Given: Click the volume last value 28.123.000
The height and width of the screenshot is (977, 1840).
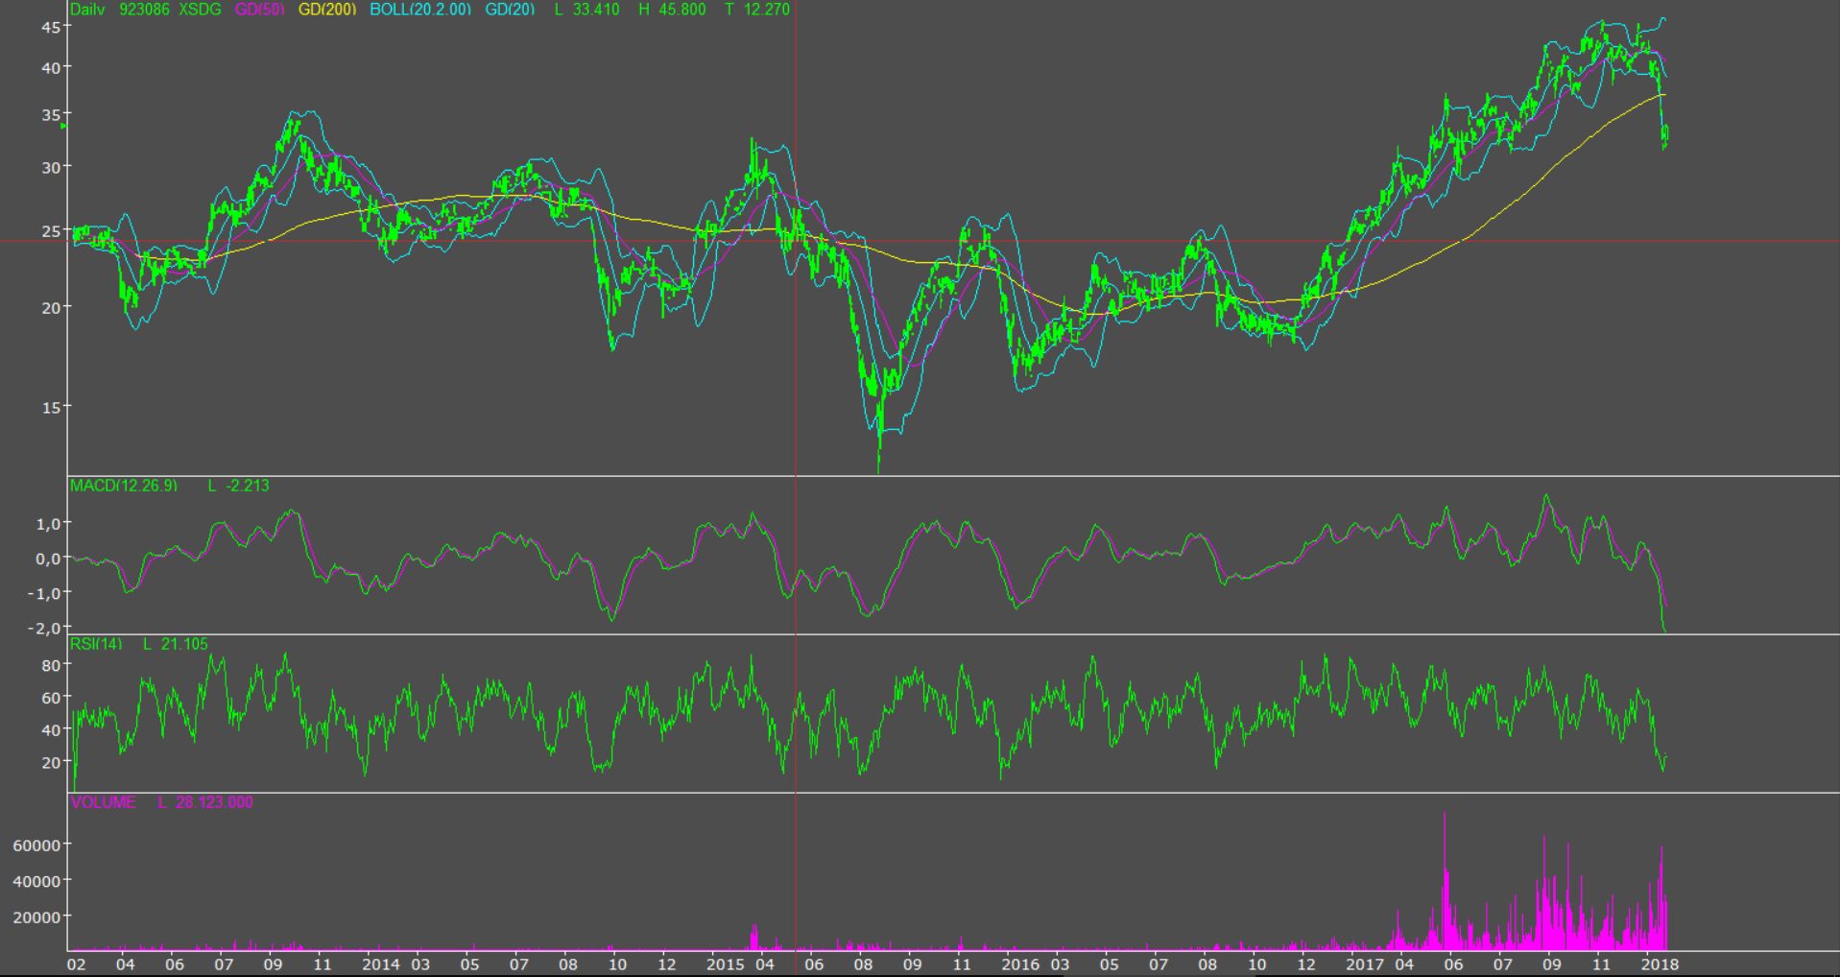Looking at the screenshot, I should pyautogui.click(x=214, y=802).
